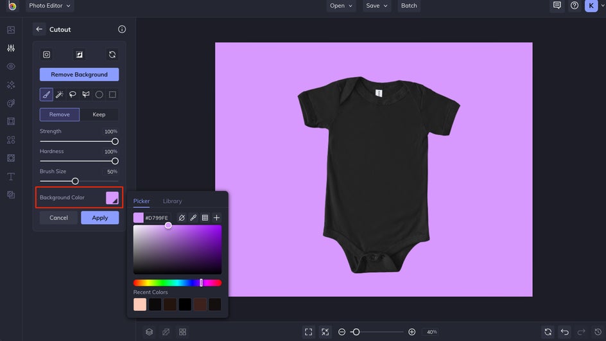Click the fit to screen icon
Screen dimensions: 606x341
pyautogui.click(x=325, y=332)
